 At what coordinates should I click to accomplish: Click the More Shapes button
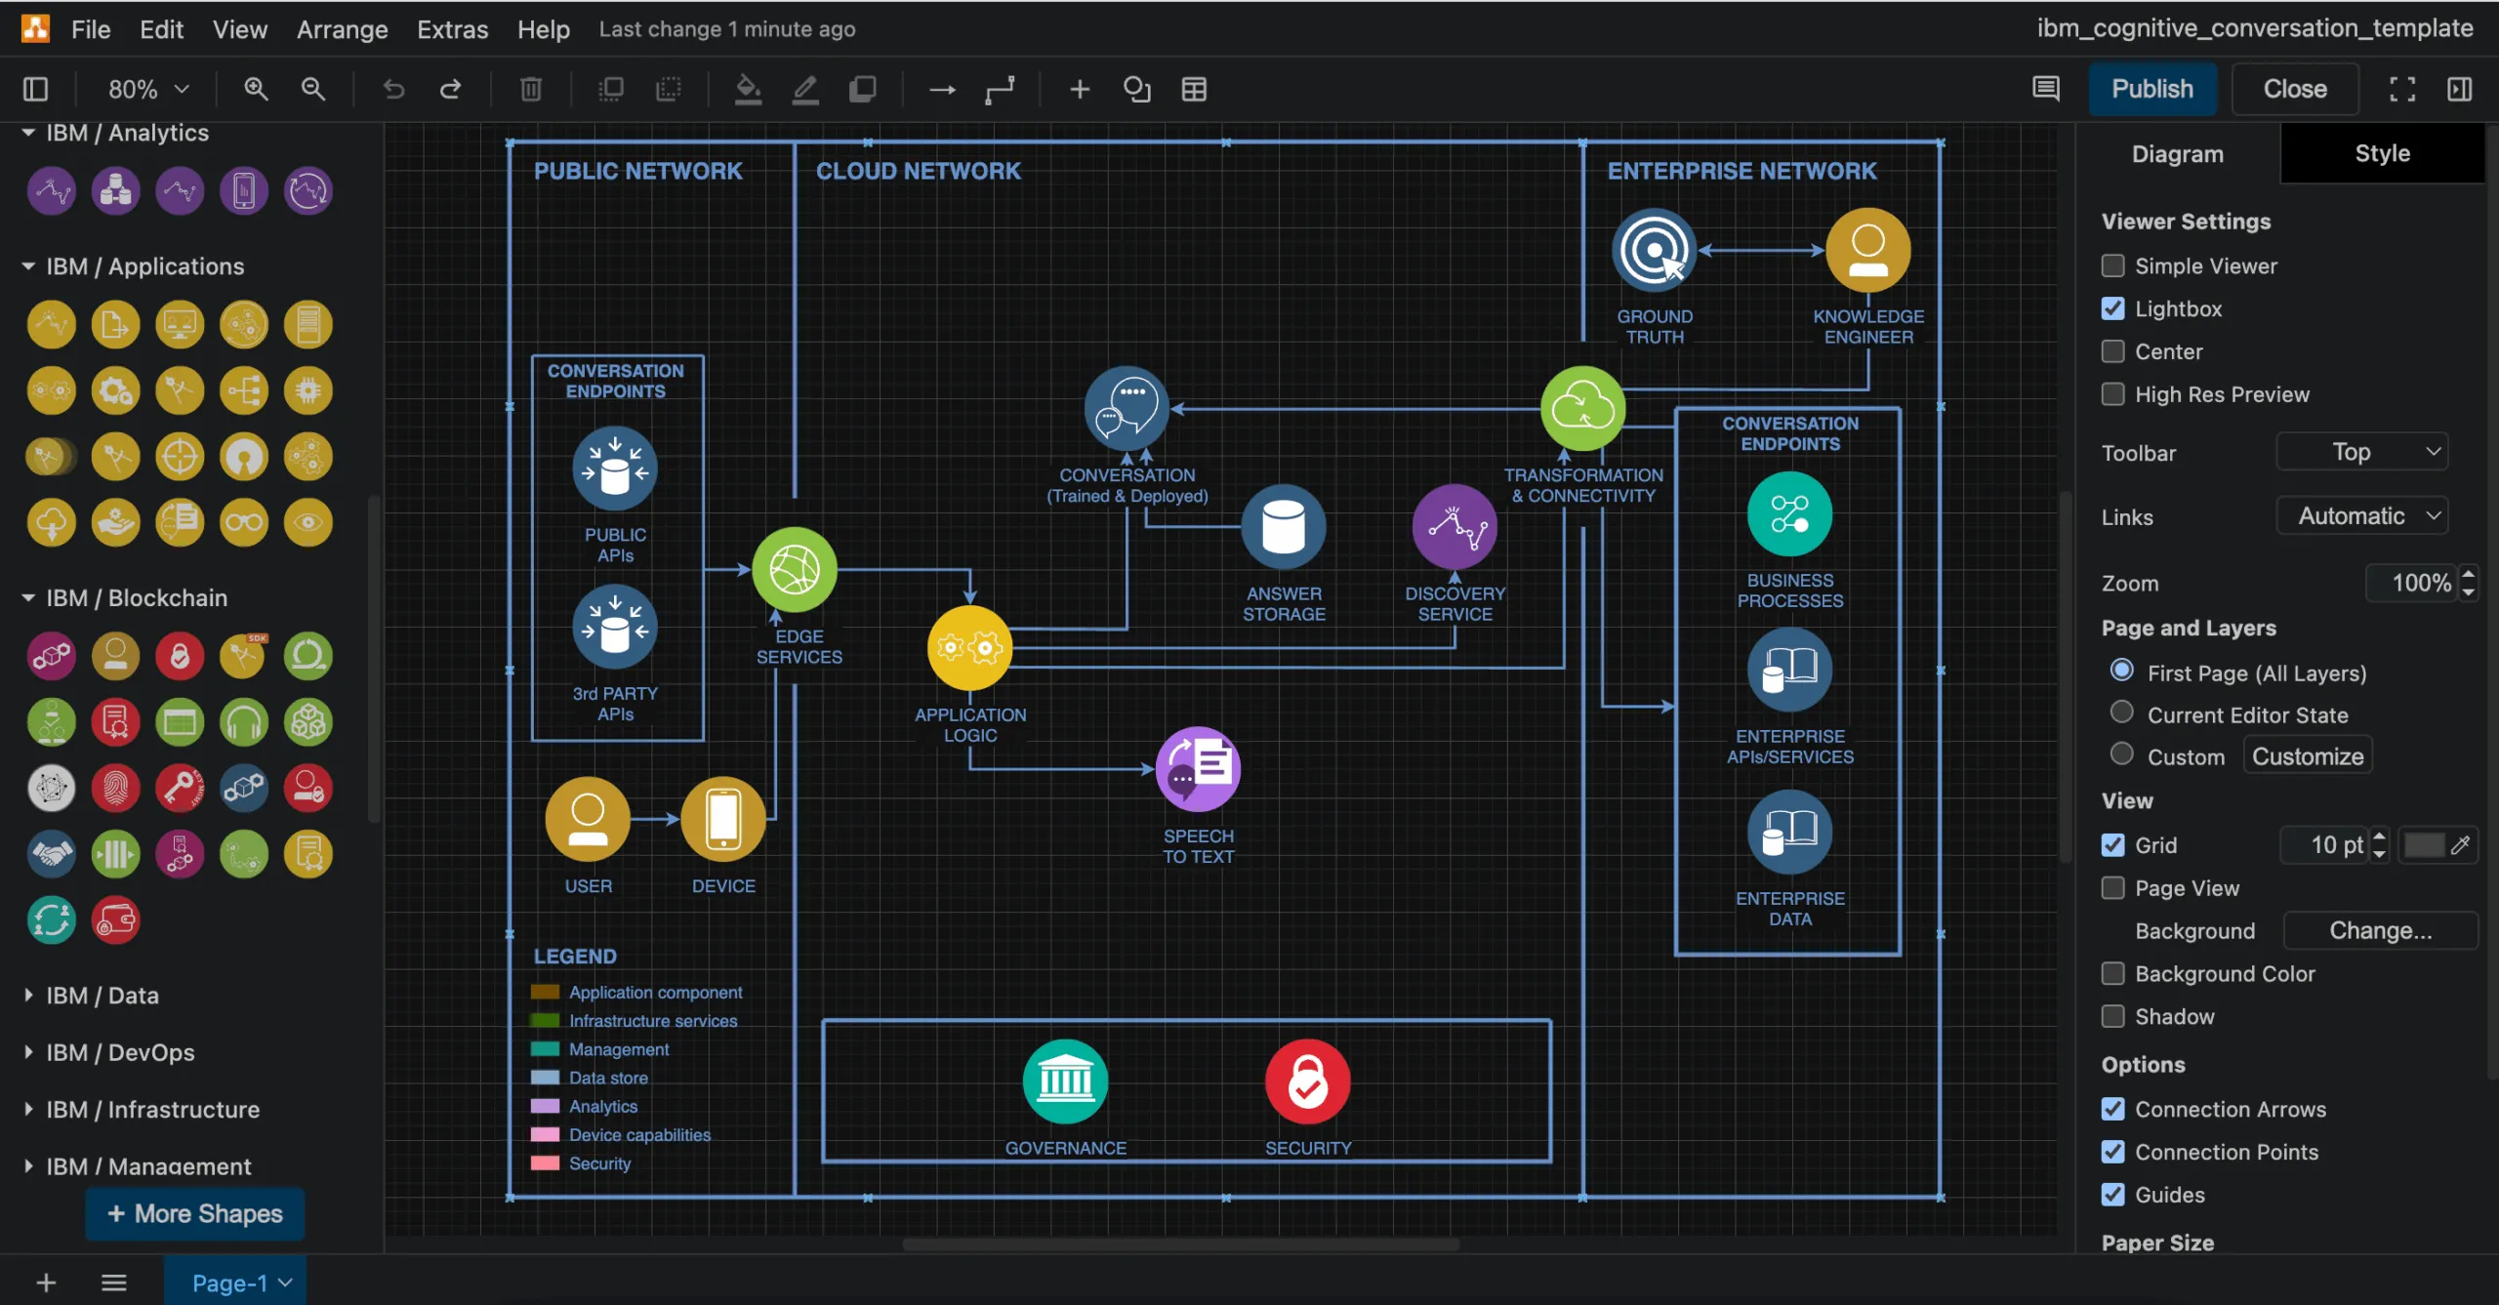[x=193, y=1213]
